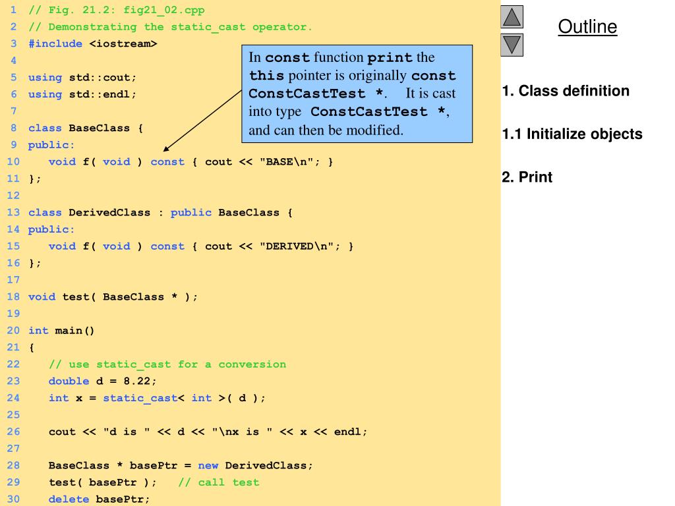Image resolution: width=675 pixels, height=506 pixels.
Task: Click the up arrow navigation icon
Action: pyautogui.click(x=512, y=16)
